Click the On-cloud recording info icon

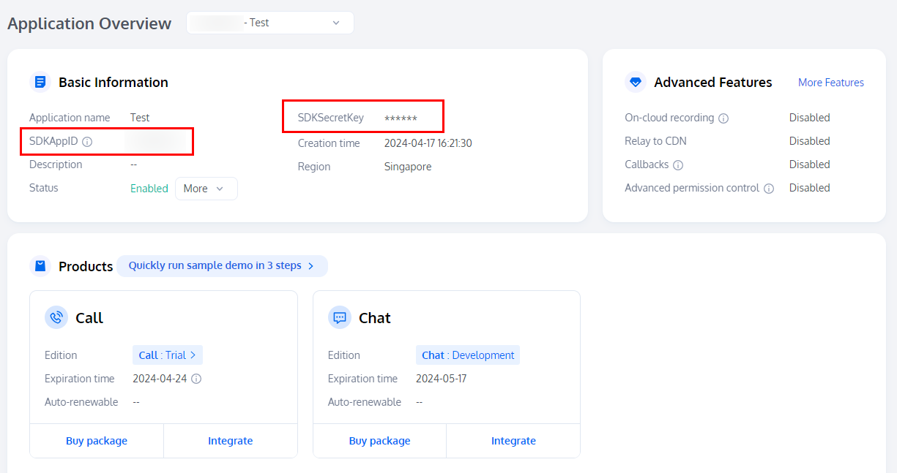click(x=723, y=118)
